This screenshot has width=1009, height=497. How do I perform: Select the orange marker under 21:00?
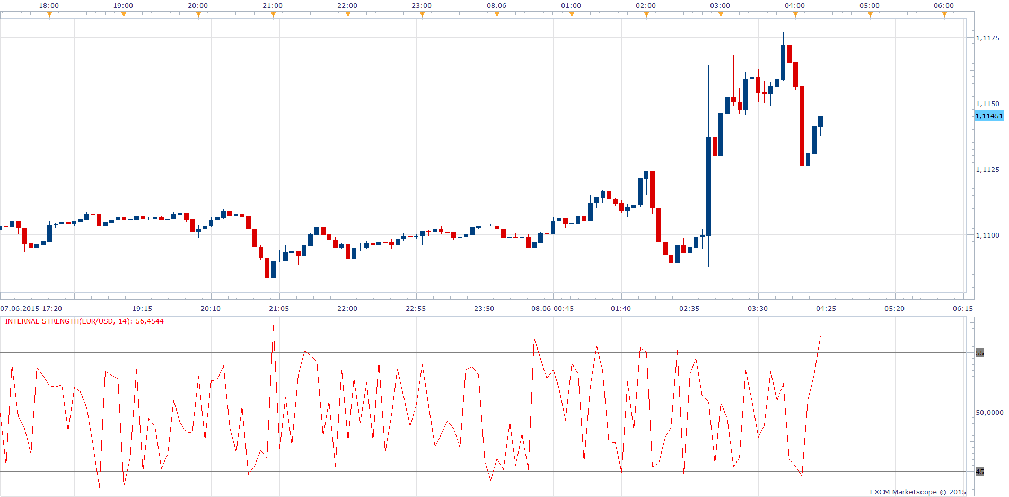pos(273,14)
